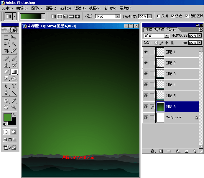Select the Move tool
Image resolution: width=204 pixels, height=178 pixels.
point(14,38)
